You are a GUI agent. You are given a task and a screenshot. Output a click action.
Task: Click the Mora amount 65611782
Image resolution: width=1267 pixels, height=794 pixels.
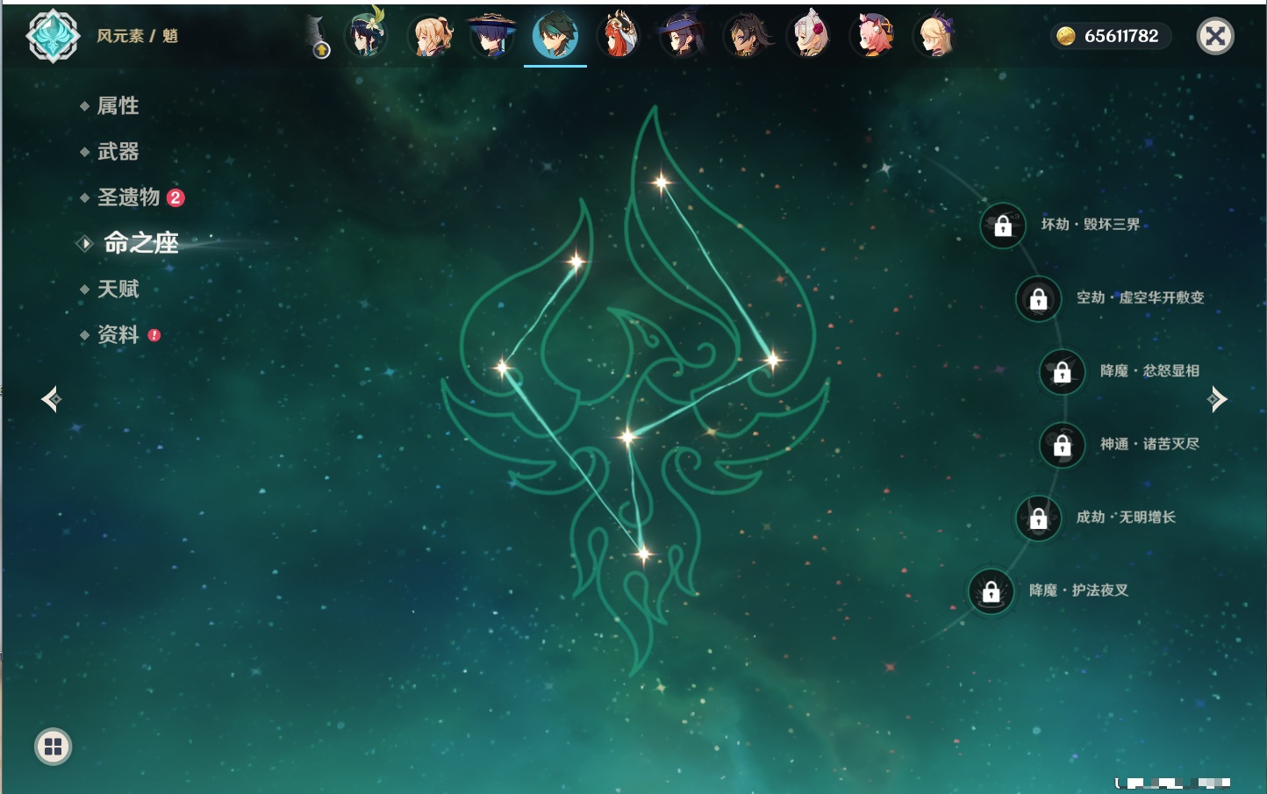(x=1121, y=36)
